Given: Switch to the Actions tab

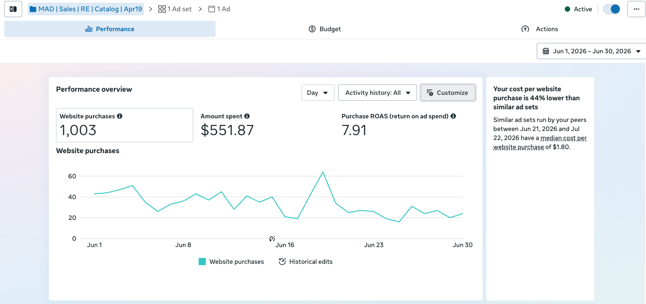Looking at the screenshot, I should coord(539,29).
